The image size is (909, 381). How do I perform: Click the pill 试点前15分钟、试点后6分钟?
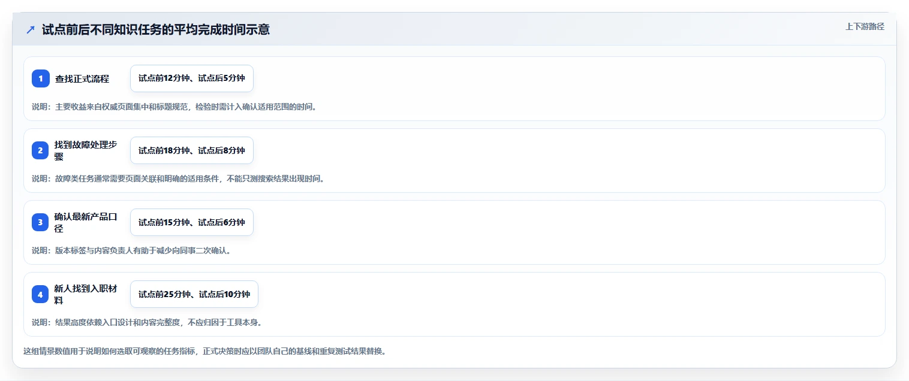(x=192, y=222)
